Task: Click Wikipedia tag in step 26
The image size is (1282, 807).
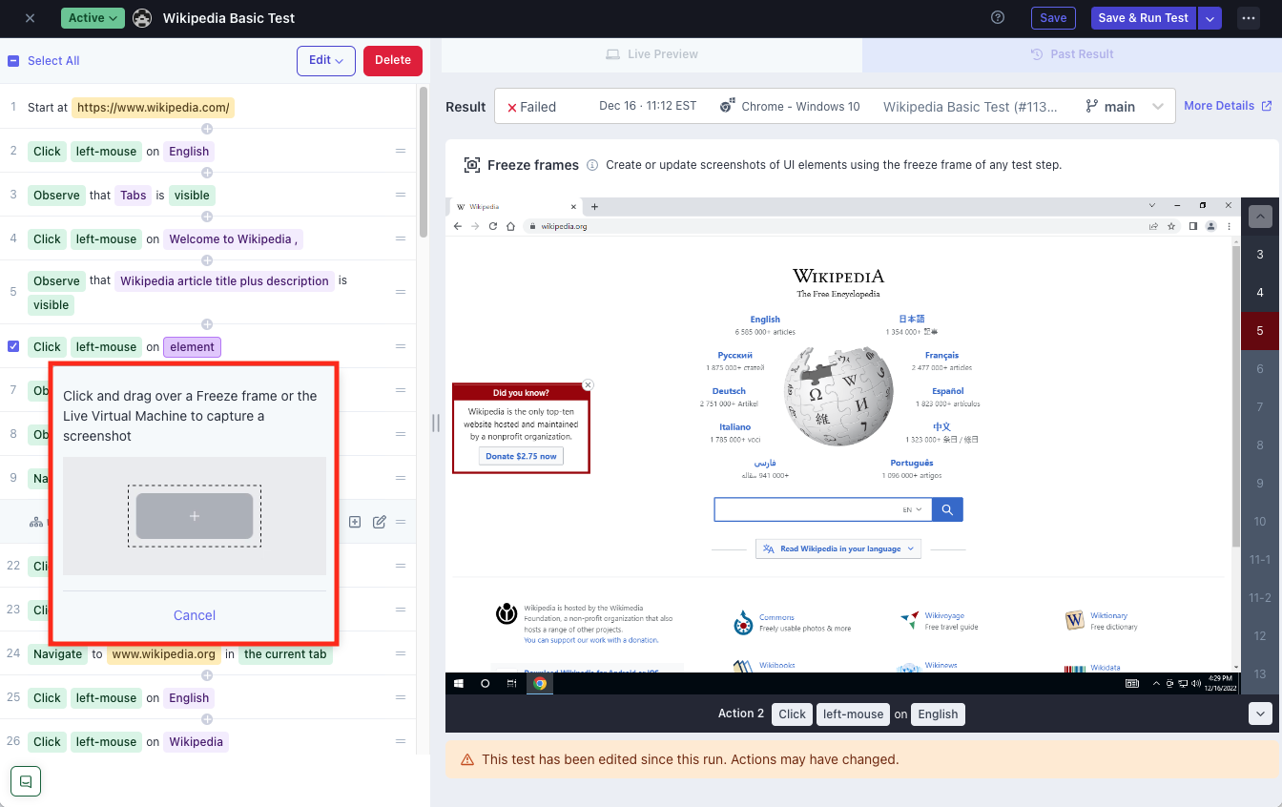Action: click(x=196, y=742)
